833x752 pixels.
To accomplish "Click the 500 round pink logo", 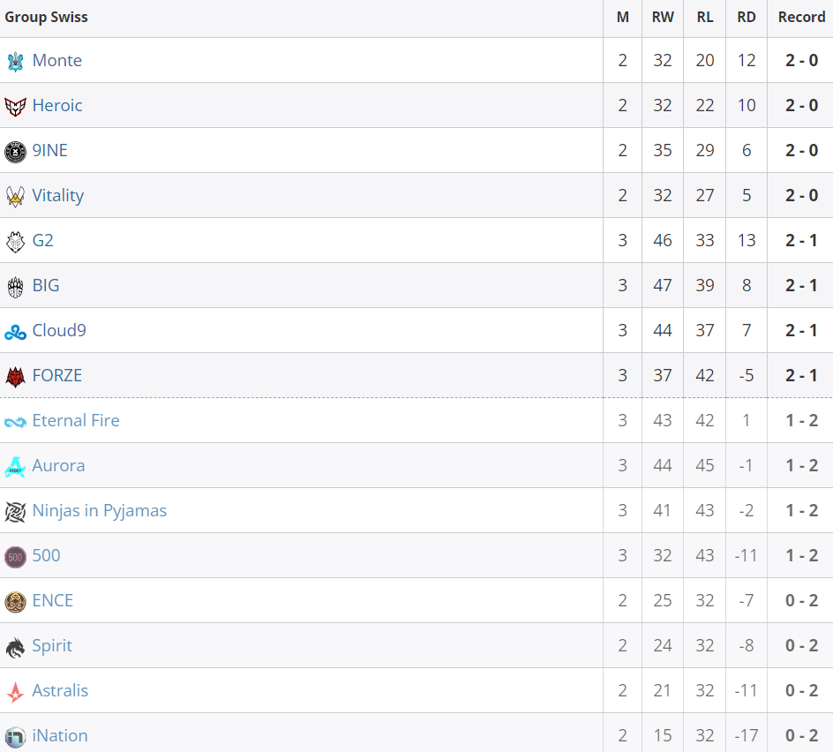I will click(x=15, y=558).
